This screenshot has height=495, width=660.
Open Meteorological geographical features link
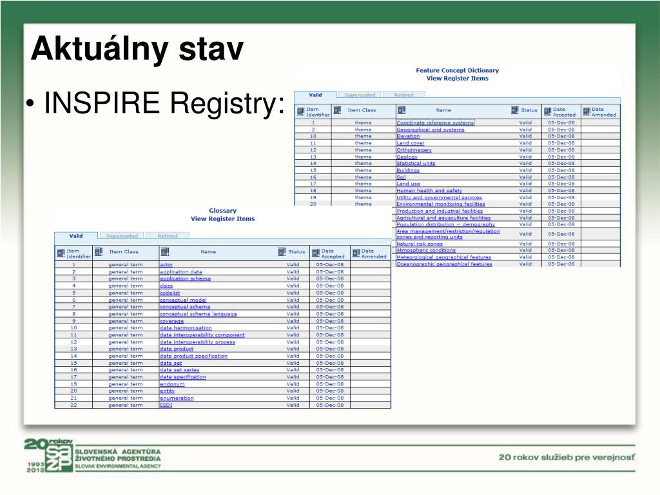click(x=443, y=257)
